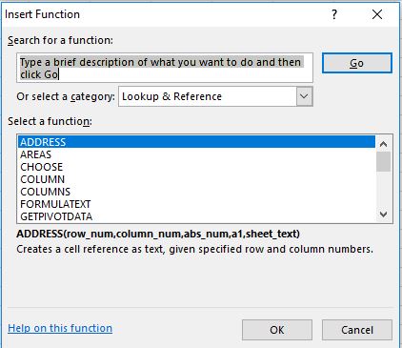
Task: Select the FORMULATEXT function
Action: pos(196,204)
